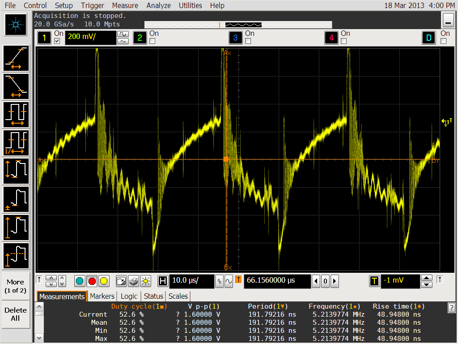Switch to the Markers tab
Screen dimensions: 458x344
102,296
